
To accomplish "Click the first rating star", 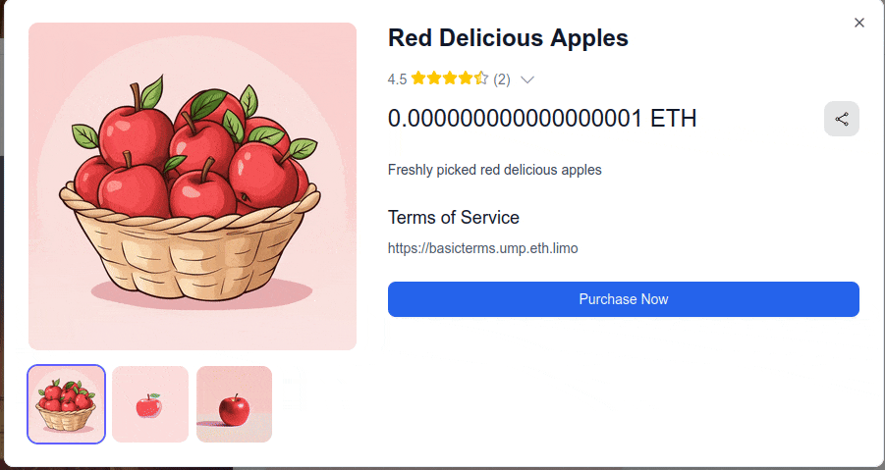I will tap(418, 78).
